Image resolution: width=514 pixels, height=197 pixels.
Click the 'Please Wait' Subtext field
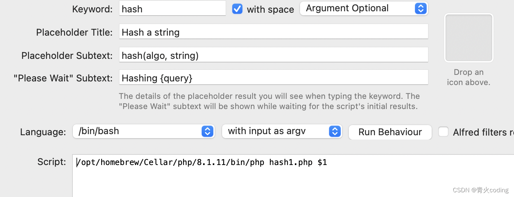[273, 78]
